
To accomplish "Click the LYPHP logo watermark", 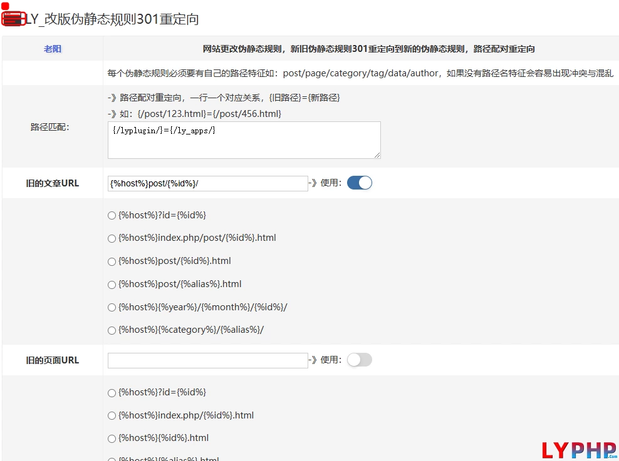I will (578, 449).
